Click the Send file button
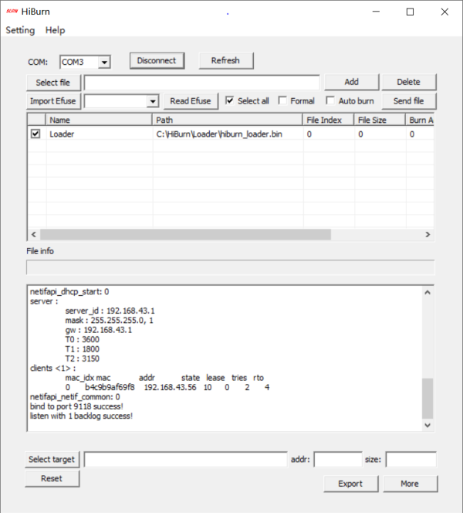Image resolution: width=463 pixels, height=513 pixels. click(x=409, y=101)
